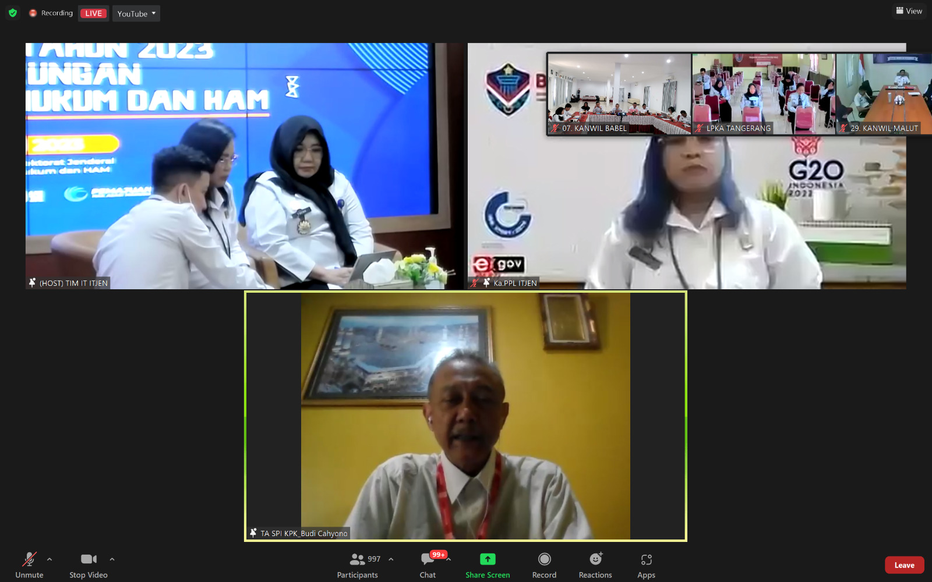Open the Chat panel

(428, 565)
